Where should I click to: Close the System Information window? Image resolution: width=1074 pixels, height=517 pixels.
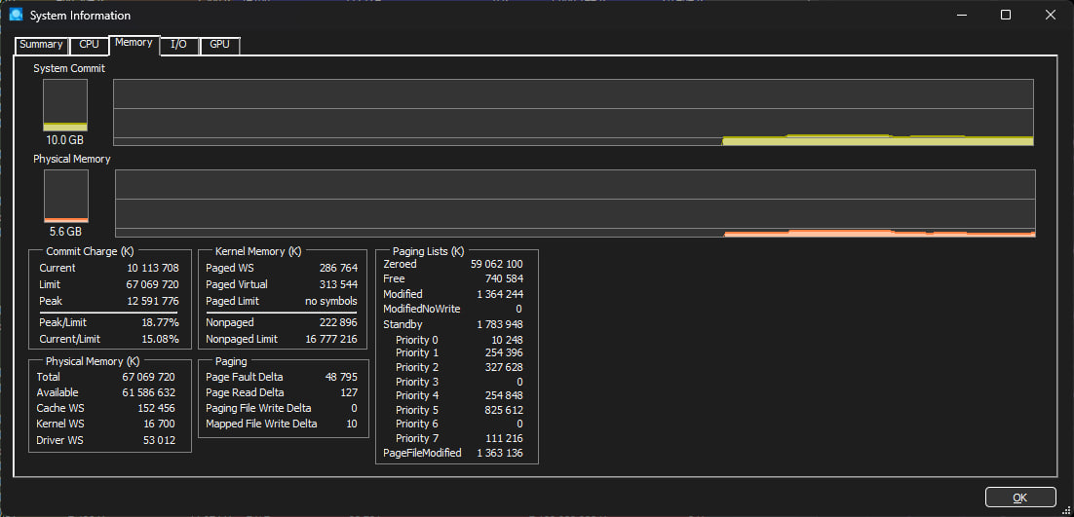1050,16
